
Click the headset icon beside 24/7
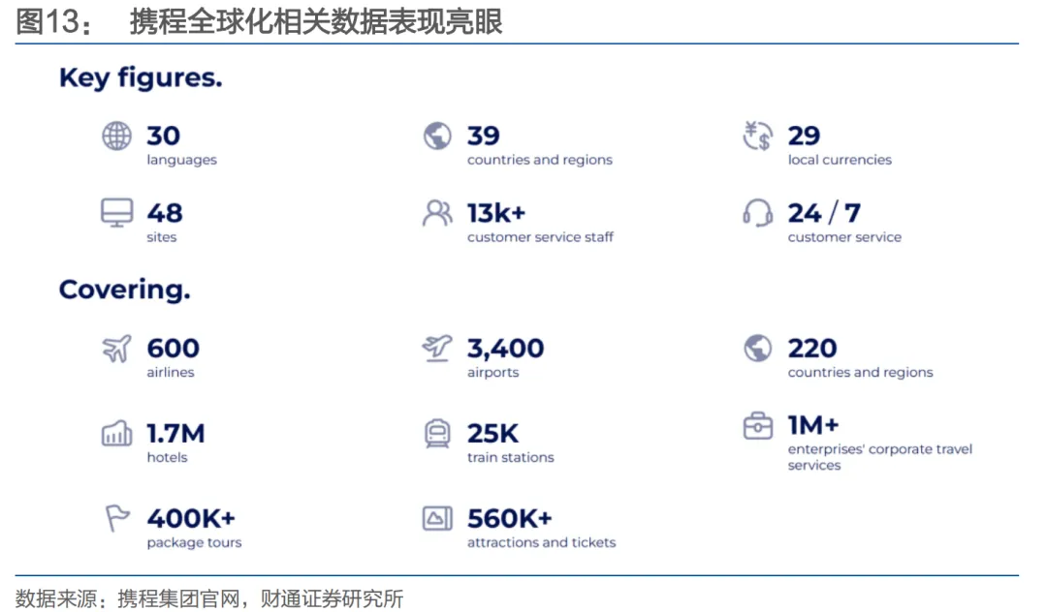(757, 213)
